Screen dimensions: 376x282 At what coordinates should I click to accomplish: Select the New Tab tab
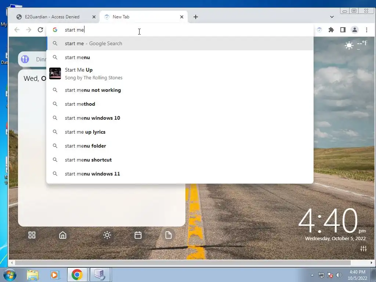[144, 17]
